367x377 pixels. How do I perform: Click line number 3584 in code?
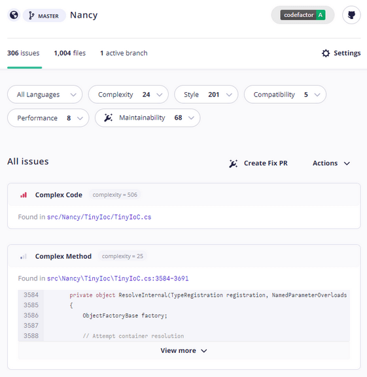coord(31,295)
